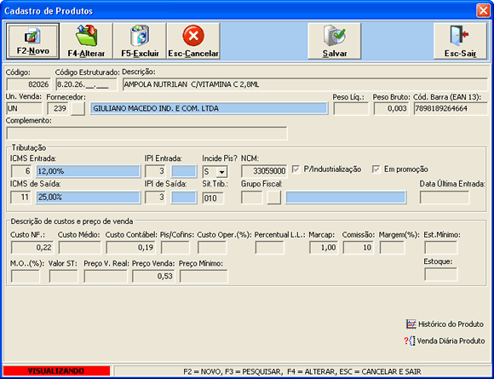The image size is (494, 379).
Task: Select the Complemento text field
Action: tap(146, 133)
